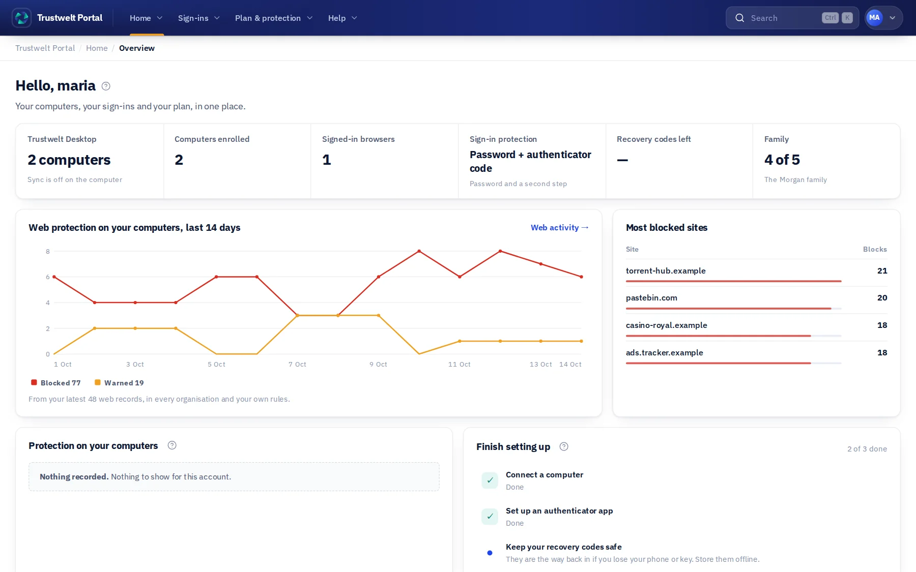Open the Sign-ins menu
Screen dimensions: 916x572
tap(199, 18)
